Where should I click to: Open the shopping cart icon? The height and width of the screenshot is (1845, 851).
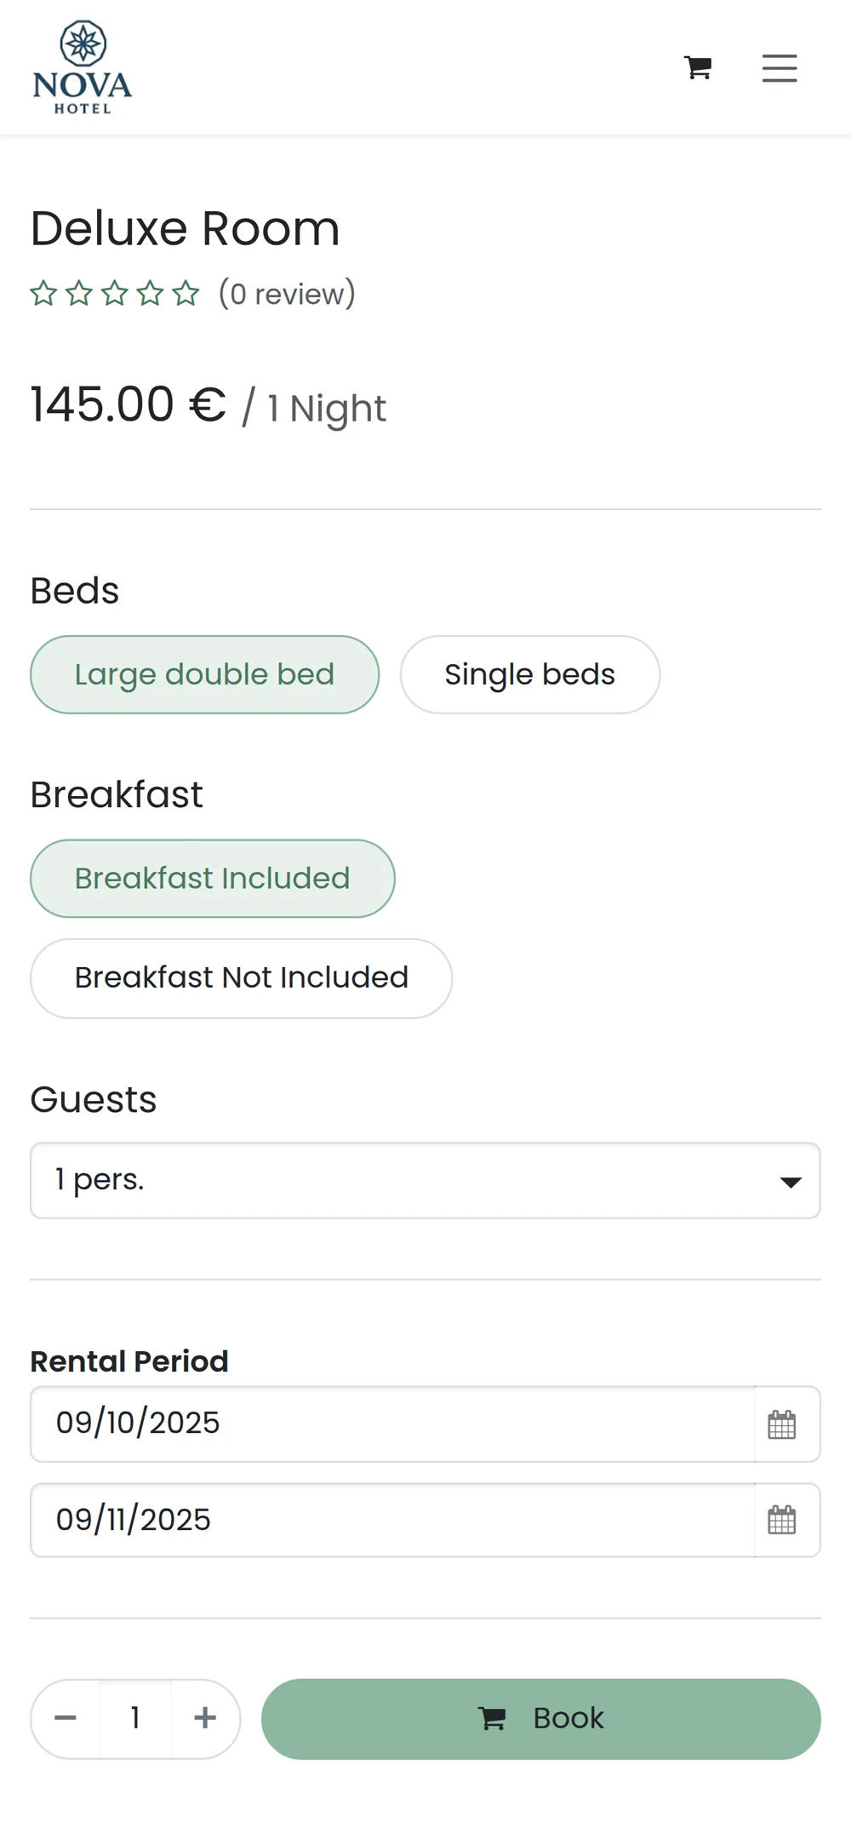pos(698,67)
